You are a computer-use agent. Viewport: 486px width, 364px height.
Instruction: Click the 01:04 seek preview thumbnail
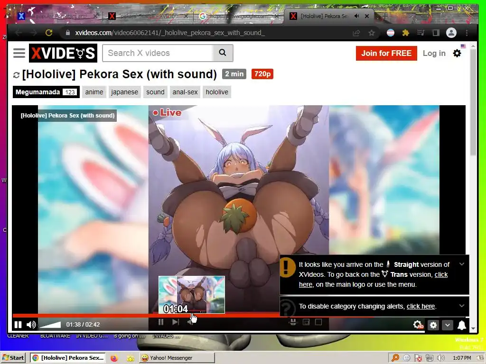(x=192, y=295)
